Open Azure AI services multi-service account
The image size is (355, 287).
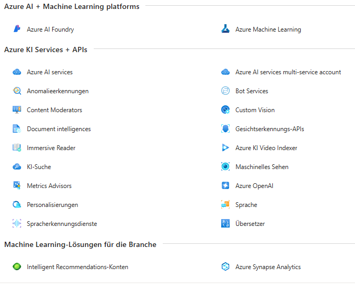pos(288,72)
